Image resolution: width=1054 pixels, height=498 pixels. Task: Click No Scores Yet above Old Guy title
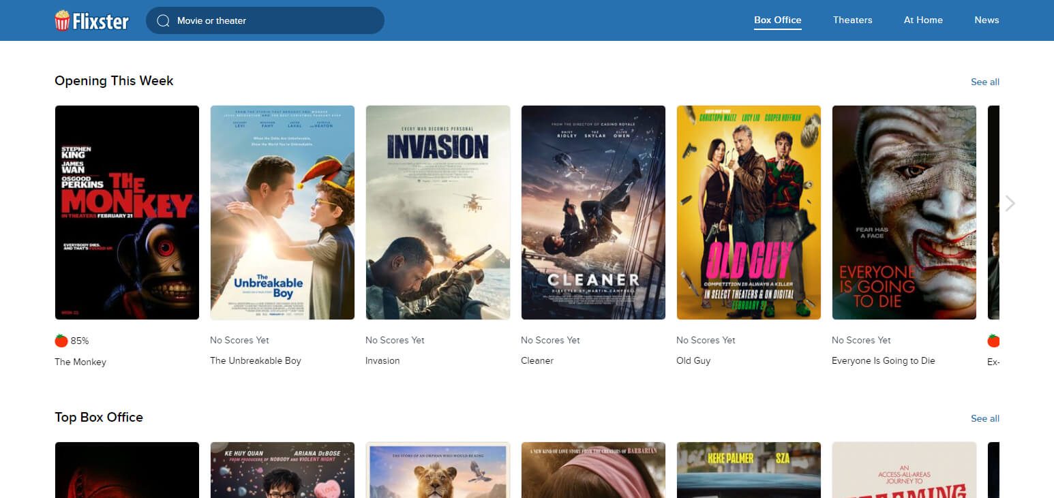click(706, 340)
